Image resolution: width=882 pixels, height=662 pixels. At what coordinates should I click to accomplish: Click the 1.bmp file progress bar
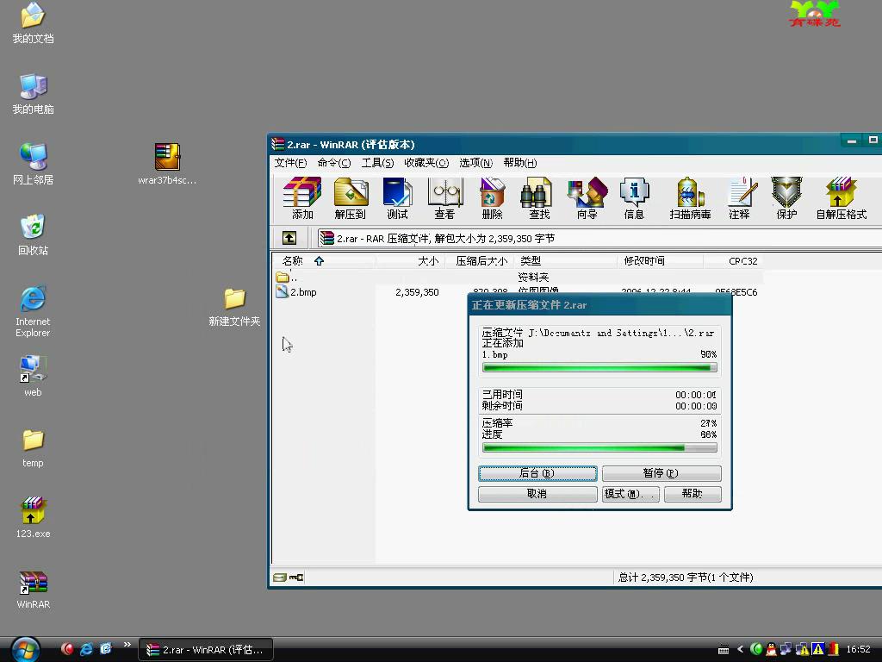pos(599,367)
